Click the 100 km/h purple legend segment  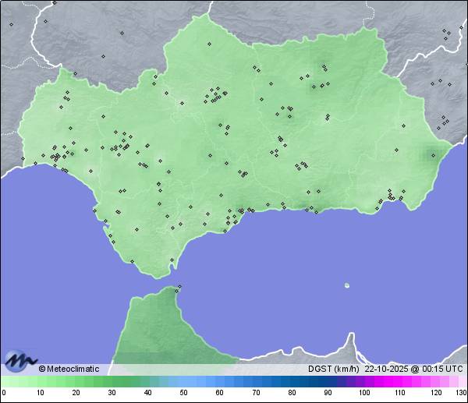pyautogui.click(x=363, y=382)
